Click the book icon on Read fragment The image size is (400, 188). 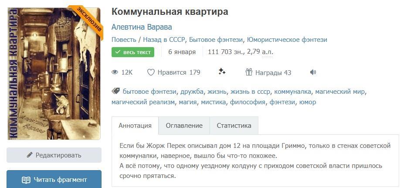[26, 180]
